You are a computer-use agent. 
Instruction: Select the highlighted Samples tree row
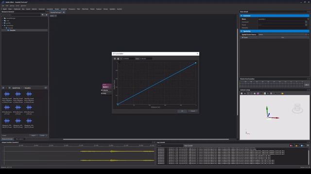coord(25,30)
